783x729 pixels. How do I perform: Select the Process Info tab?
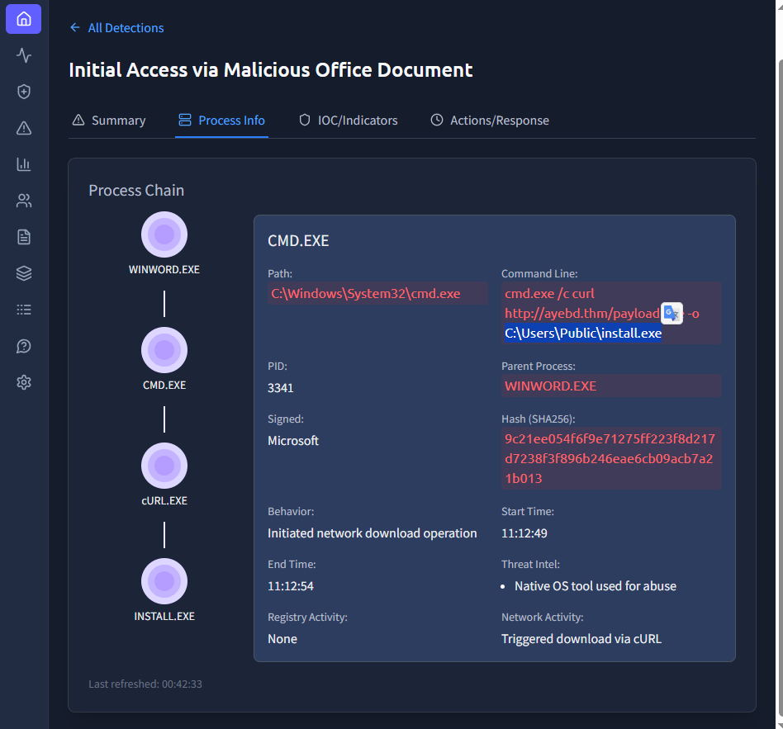[221, 121]
